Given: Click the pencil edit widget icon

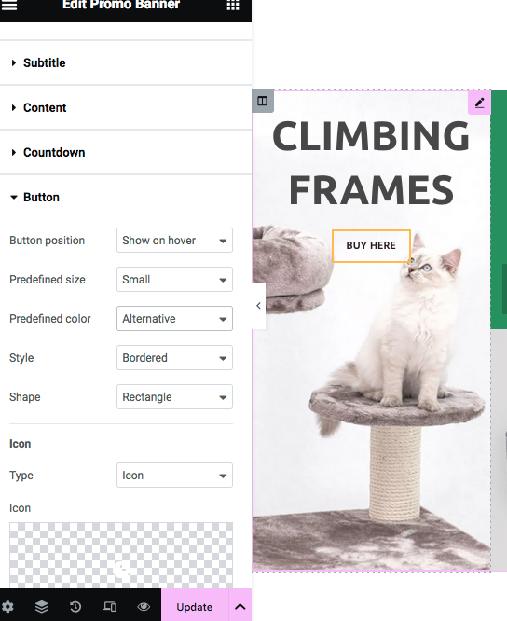Looking at the screenshot, I should (479, 103).
